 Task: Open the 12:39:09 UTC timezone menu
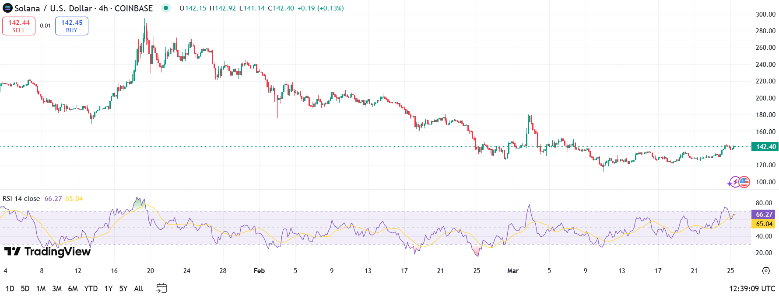(751, 289)
